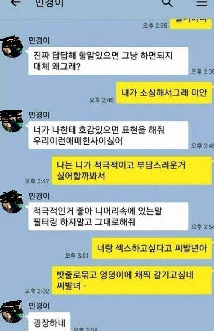Open the hamburger menu in the header
The height and width of the screenshot is (331, 214).
point(202,3)
